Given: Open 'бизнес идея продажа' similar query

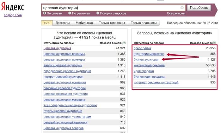Looking at the screenshot, I should point(149,77).
